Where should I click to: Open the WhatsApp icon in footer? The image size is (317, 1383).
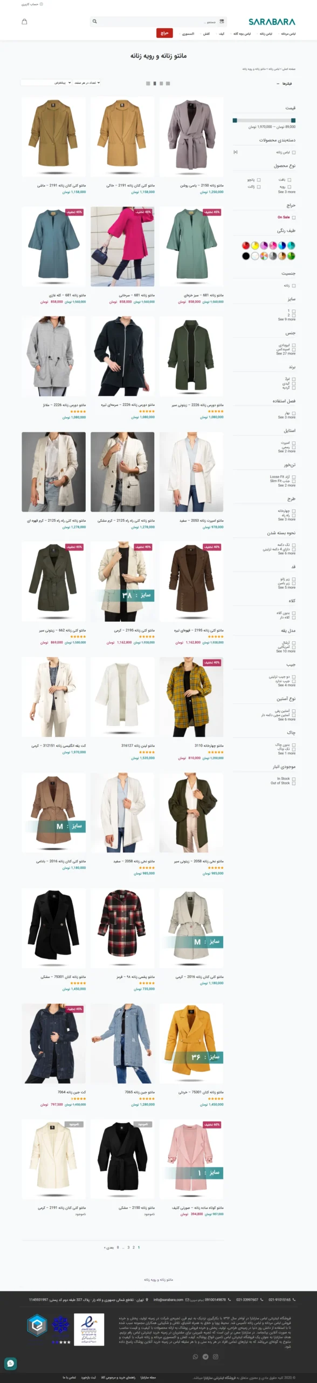195,1357
